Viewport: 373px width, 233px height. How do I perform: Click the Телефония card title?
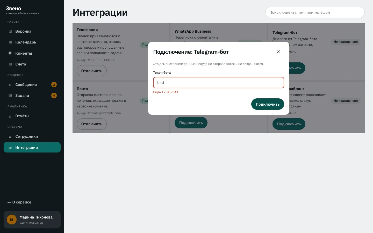87,30
